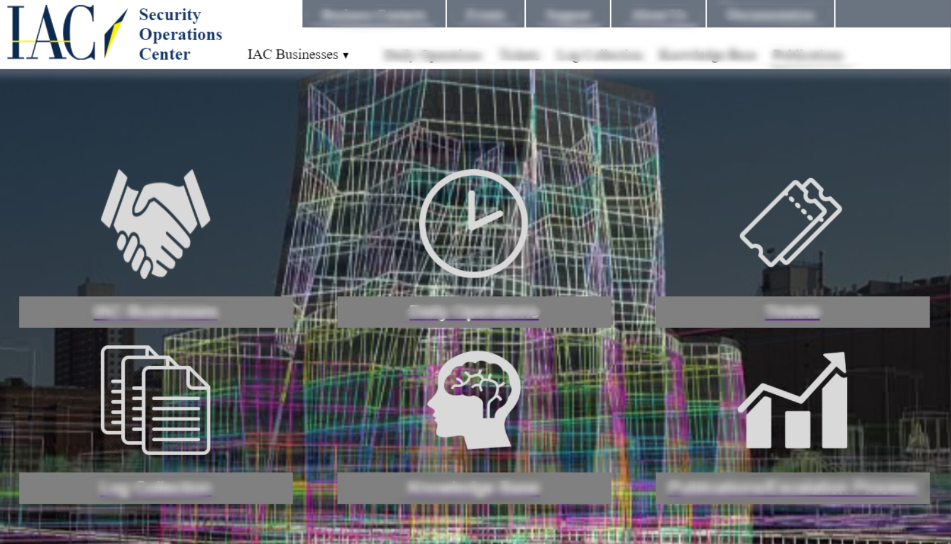Switch to the About Us top tab
951x544 pixels.
click(x=658, y=14)
